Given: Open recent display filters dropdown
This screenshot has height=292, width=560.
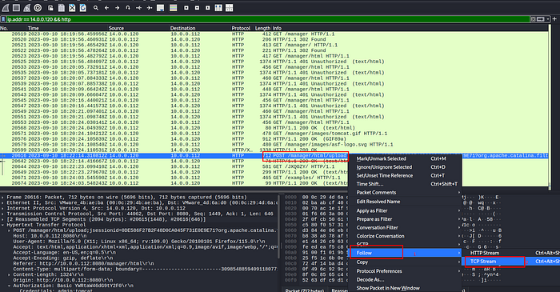Looking at the screenshot, I should click(548, 19).
